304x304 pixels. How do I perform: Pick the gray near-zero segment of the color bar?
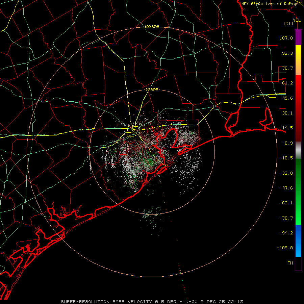(298, 150)
